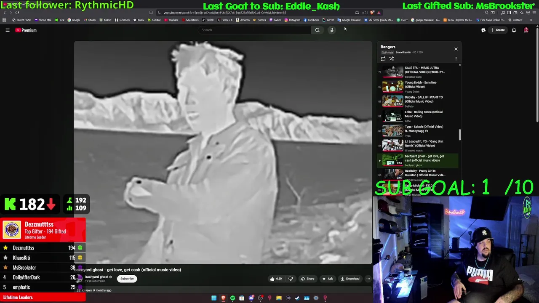The height and width of the screenshot is (303, 539).
Task: Open the Create button menu
Action: click(497, 30)
